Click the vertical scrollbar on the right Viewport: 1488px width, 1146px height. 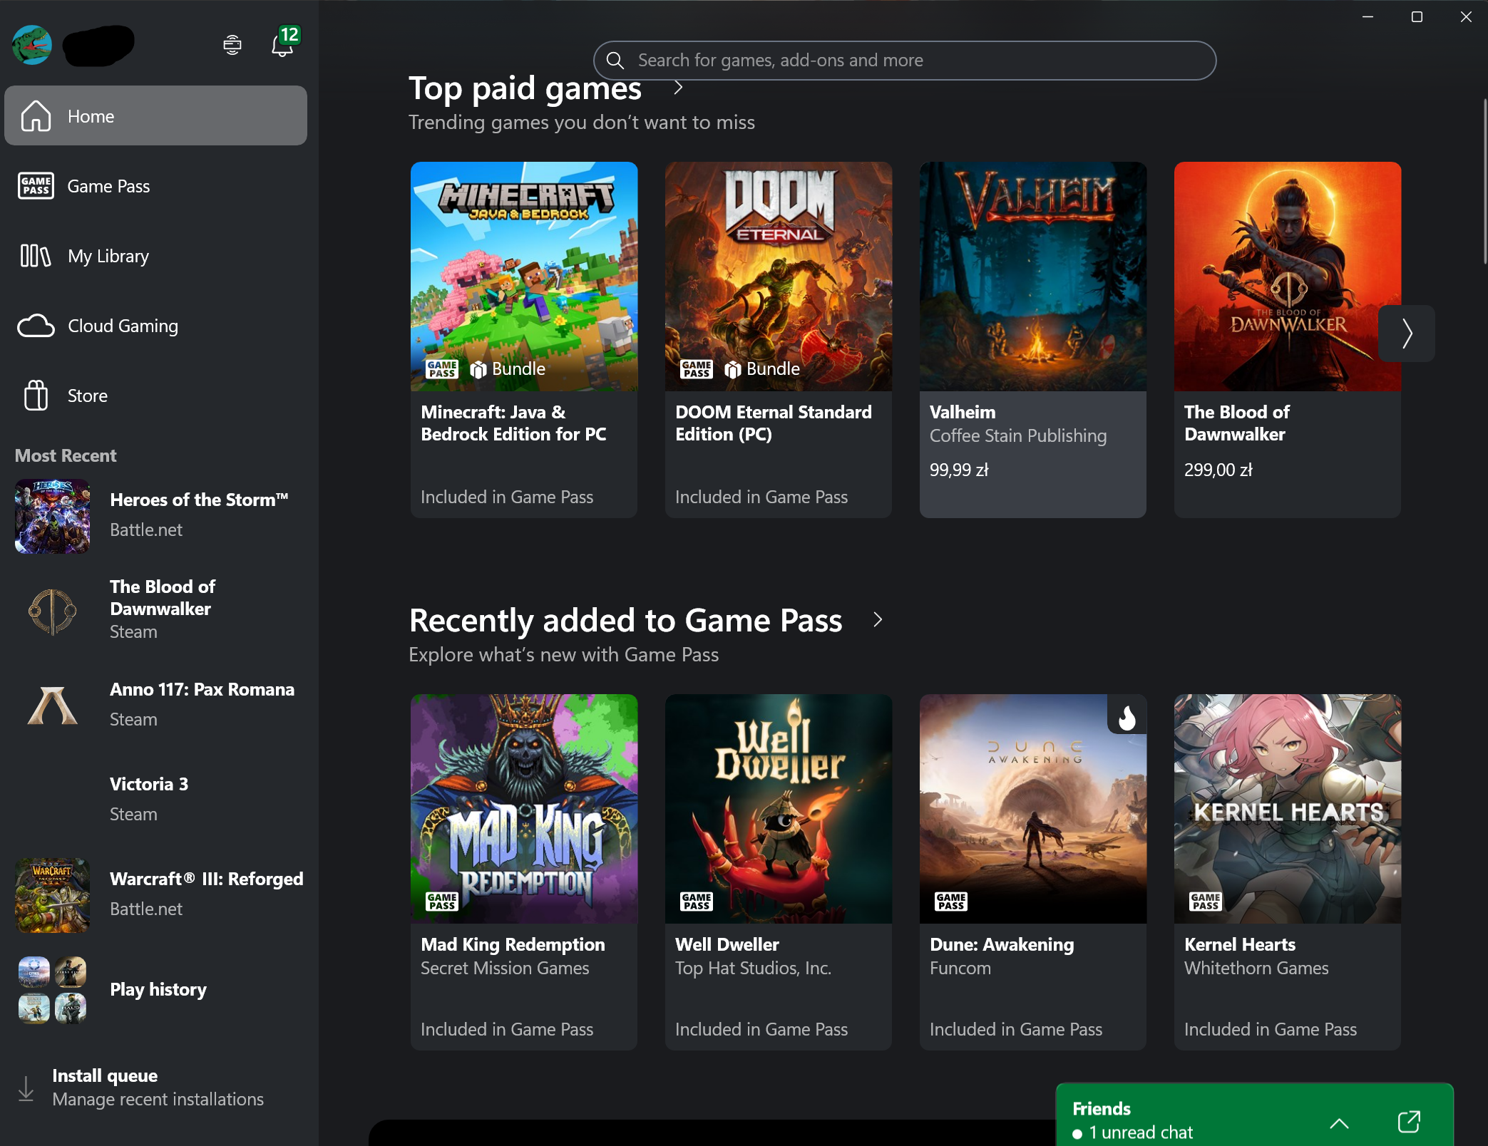[x=1485, y=182]
